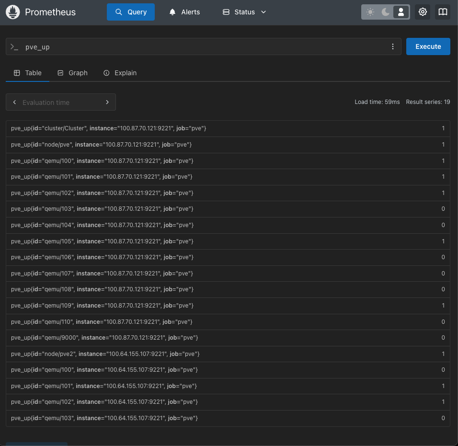
Task: Click the three-dot query options menu
Action: tap(393, 46)
